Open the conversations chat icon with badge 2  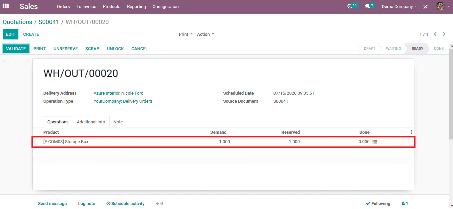[x=370, y=6]
